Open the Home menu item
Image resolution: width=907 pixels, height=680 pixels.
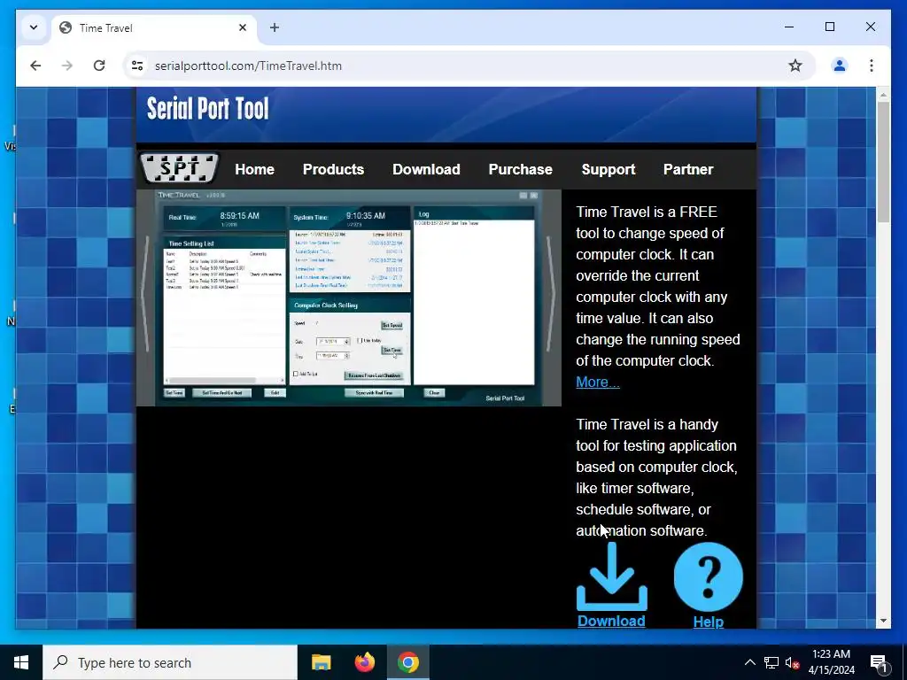click(254, 169)
